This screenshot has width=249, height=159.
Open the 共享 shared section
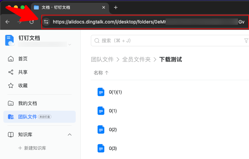click(x=23, y=72)
